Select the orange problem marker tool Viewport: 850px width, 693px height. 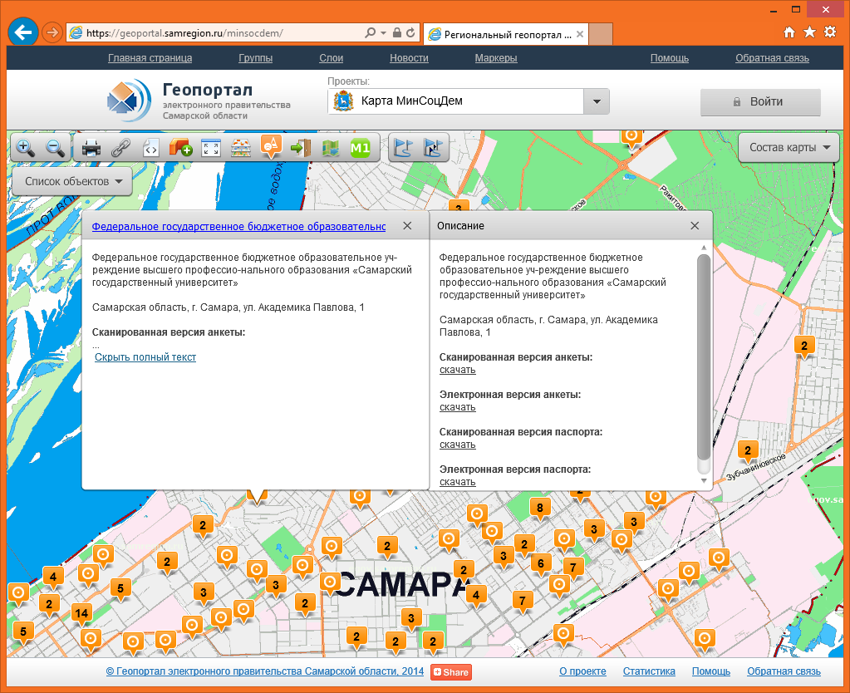[x=271, y=146]
